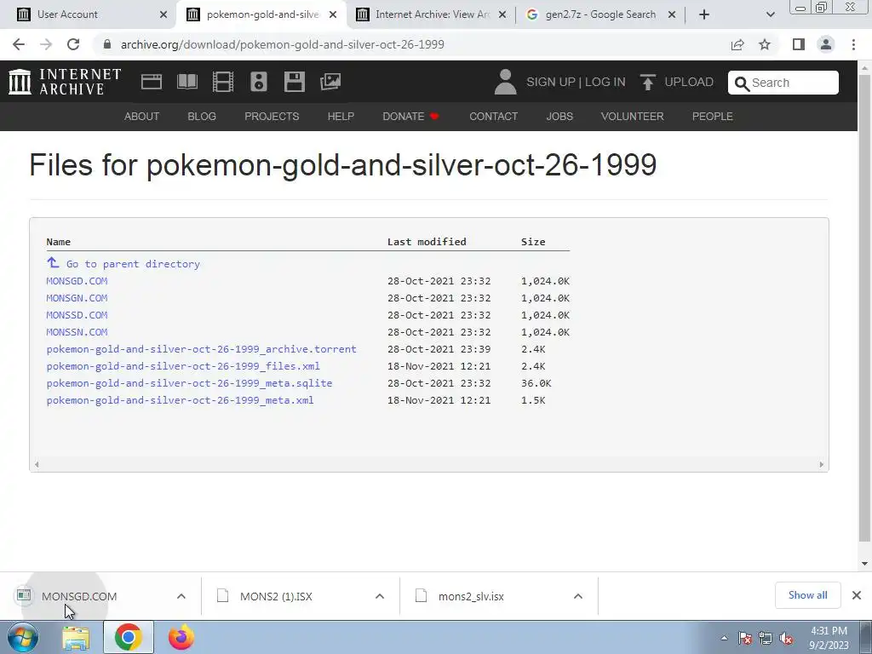
Task: Switch to gen2.7z Google Search tab
Action: coord(600,14)
